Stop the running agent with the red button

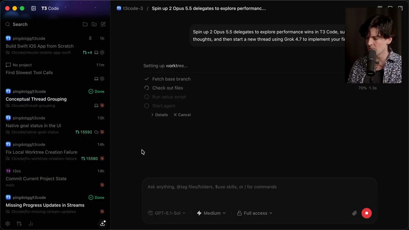tap(367, 213)
